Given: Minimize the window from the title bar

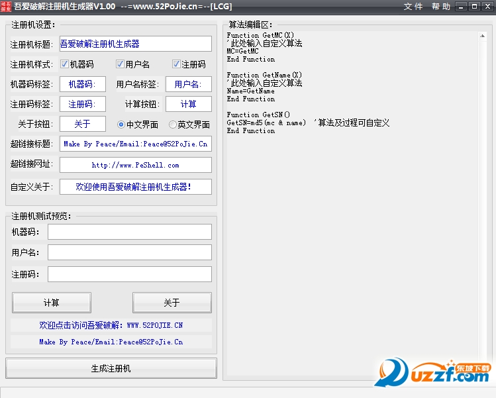Looking at the screenshot, I should point(462,7).
